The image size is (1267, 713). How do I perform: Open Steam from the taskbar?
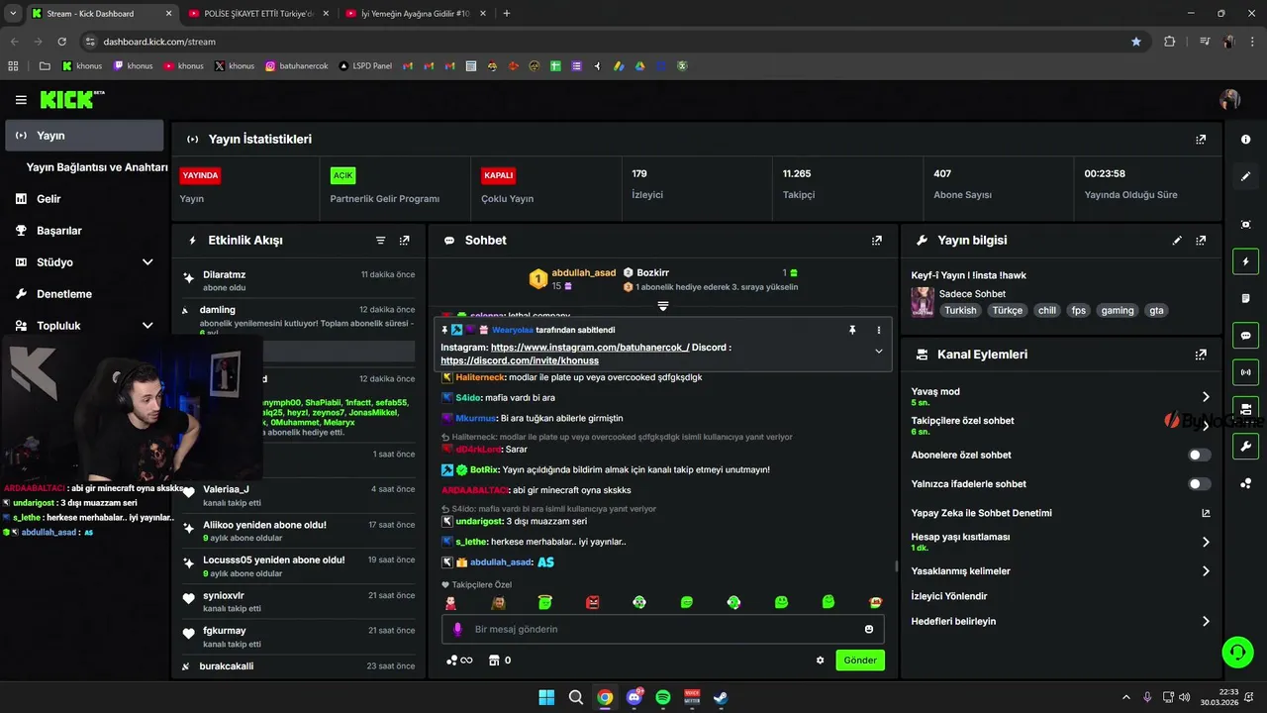[x=722, y=697]
